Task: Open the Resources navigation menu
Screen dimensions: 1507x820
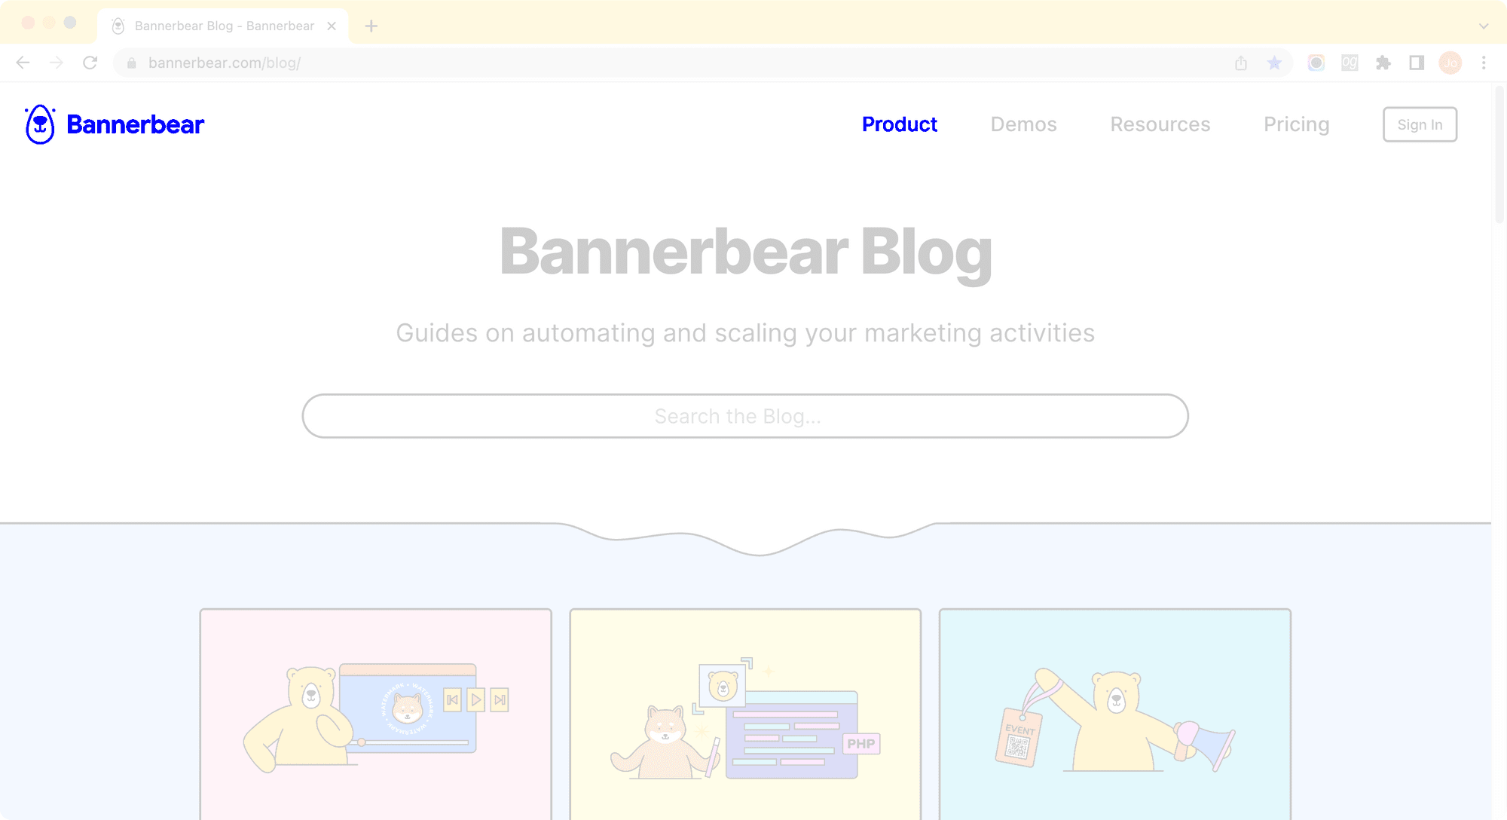Action: click(1160, 124)
